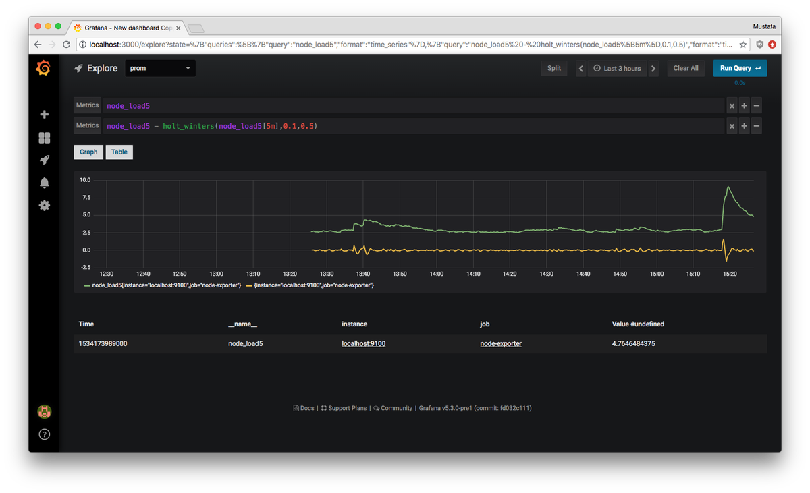The image size is (810, 493).
Task: Open Configuration gear icon in sidebar
Action: pos(45,205)
